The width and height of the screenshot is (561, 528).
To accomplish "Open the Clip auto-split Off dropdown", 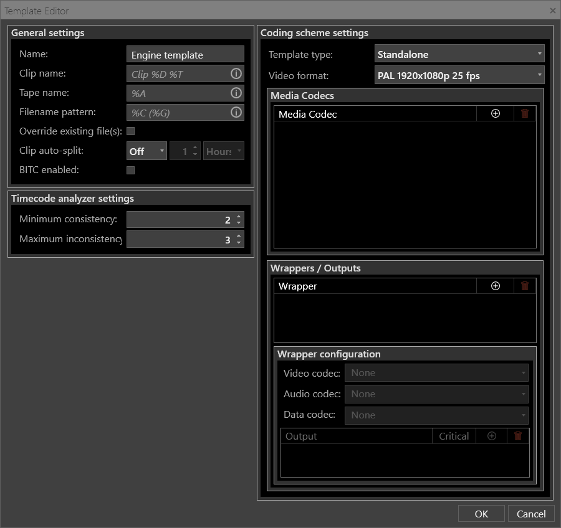I will [x=146, y=151].
